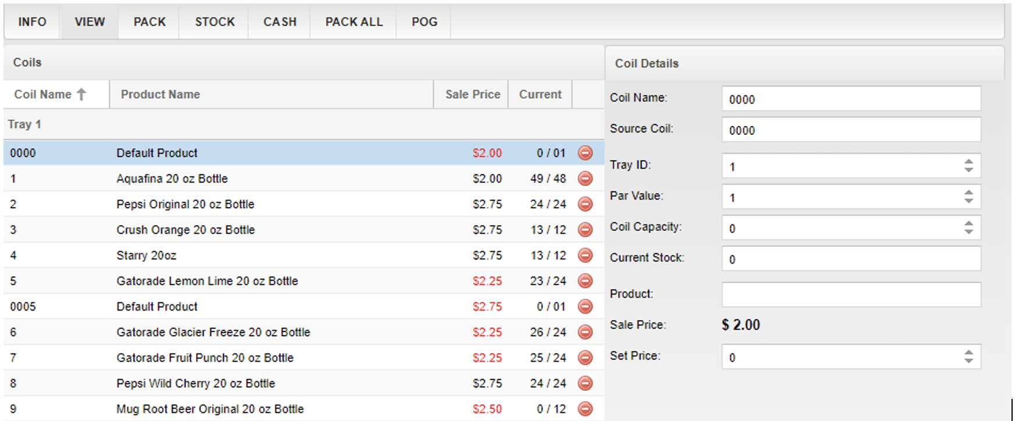Click the red remove icon for Aquafina 20 oz Bottle
The width and height of the screenshot is (1015, 421).
[585, 179]
